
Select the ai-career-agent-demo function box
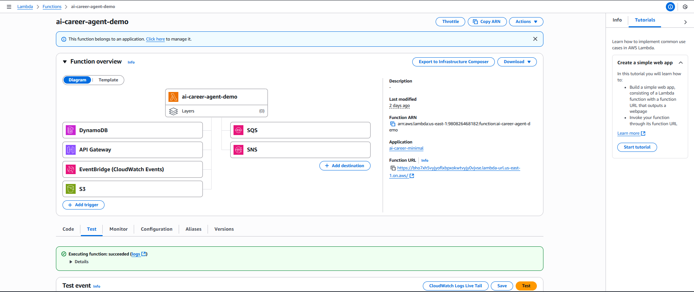click(x=216, y=97)
